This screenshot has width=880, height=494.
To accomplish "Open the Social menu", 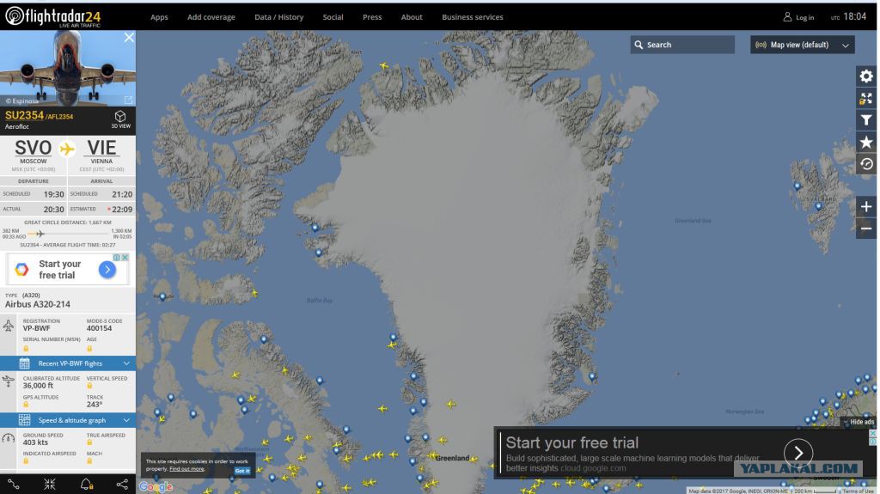I will [333, 17].
